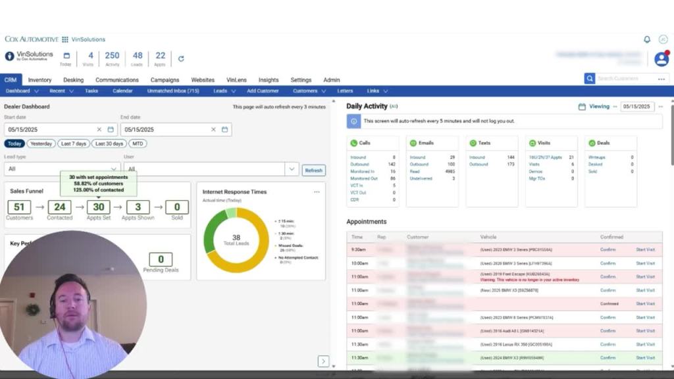
Task: Open the Insights tab
Action: pyautogui.click(x=269, y=80)
